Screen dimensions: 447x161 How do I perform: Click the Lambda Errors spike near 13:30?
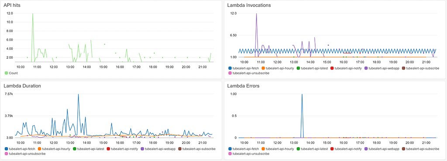point(302,94)
